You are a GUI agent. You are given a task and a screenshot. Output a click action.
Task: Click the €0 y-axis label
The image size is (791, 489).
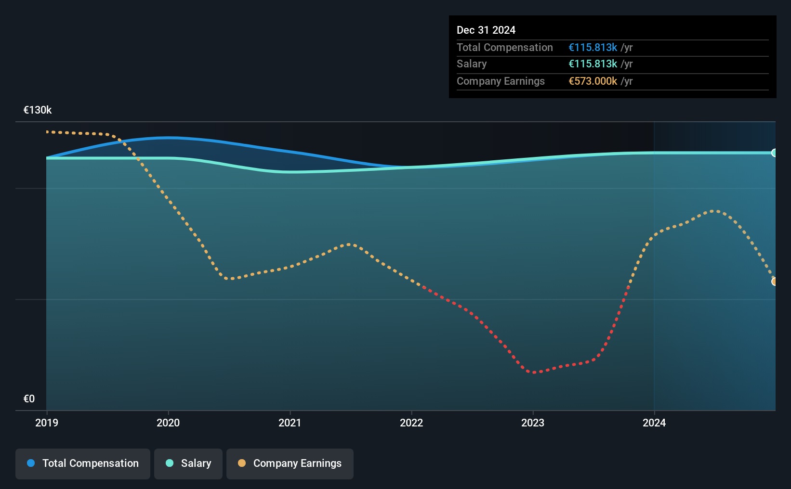pyautogui.click(x=29, y=399)
